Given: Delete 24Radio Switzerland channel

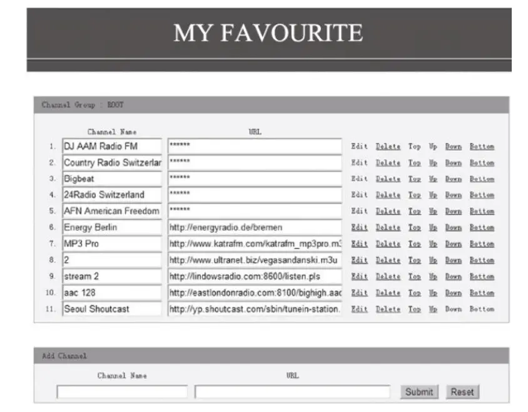Looking at the screenshot, I should pos(388,195).
